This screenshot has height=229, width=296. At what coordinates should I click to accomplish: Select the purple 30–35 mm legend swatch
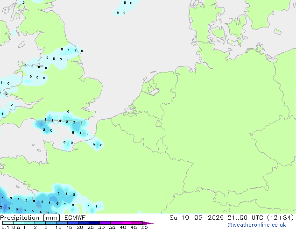tap(105, 223)
